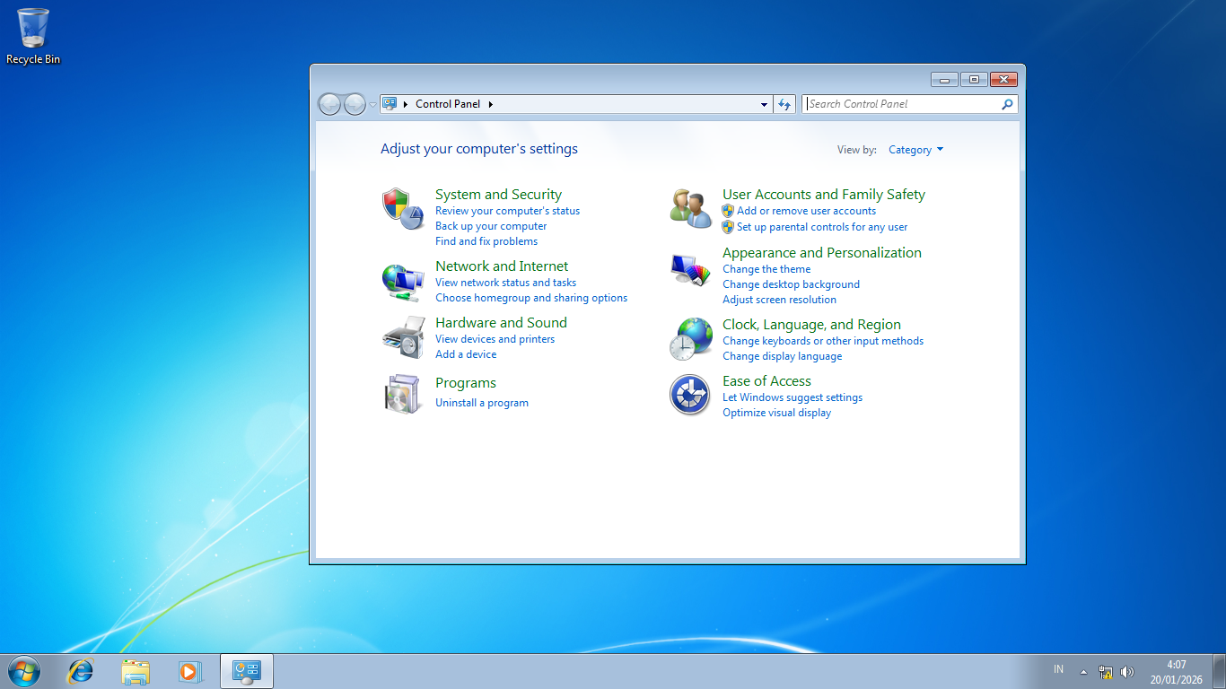Click the Programs box icon

tap(402, 394)
